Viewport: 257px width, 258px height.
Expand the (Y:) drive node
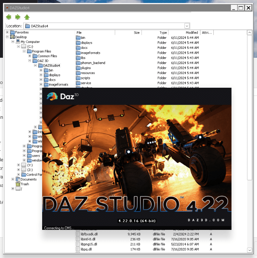pos(18,165)
